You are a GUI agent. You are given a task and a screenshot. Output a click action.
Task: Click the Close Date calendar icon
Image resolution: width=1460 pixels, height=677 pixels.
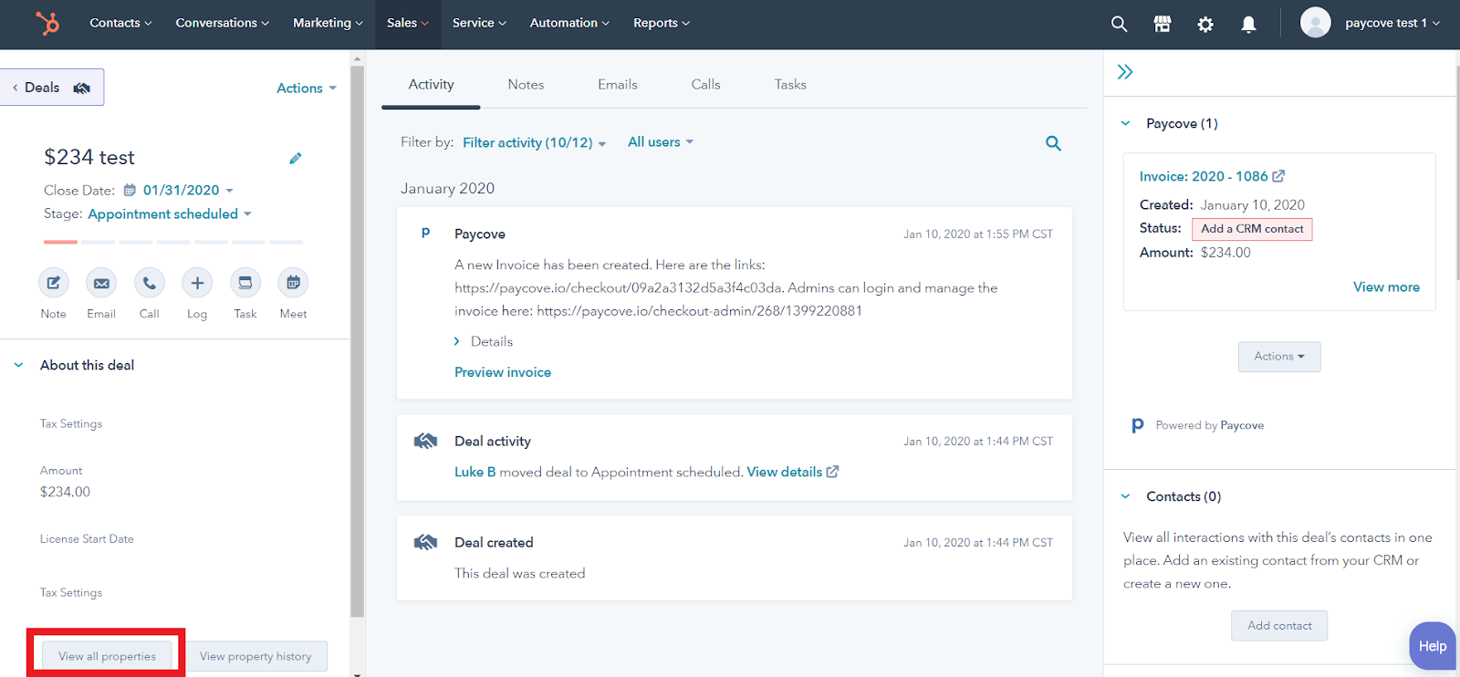point(130,191)
